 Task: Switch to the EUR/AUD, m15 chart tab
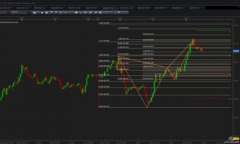coord(127,8)
